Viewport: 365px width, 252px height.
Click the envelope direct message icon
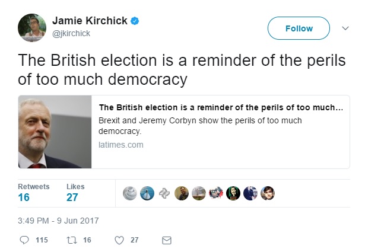pos(167,240)
